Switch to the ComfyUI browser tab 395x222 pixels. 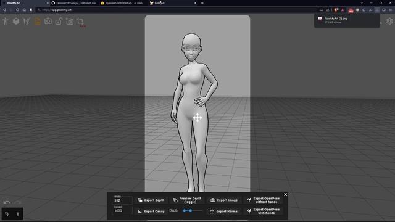[172, 3]
